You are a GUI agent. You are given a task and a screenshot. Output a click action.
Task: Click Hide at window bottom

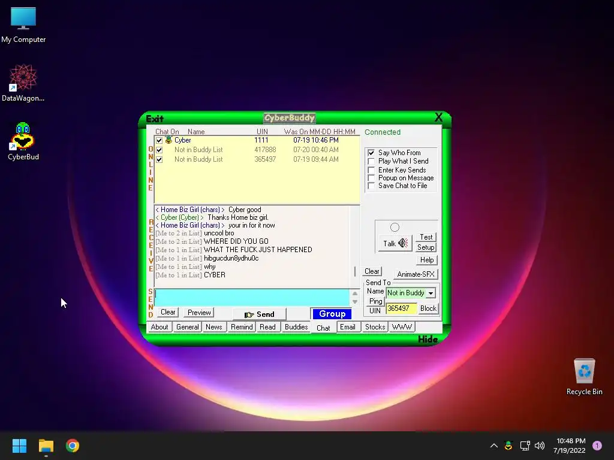click(428, 340)
